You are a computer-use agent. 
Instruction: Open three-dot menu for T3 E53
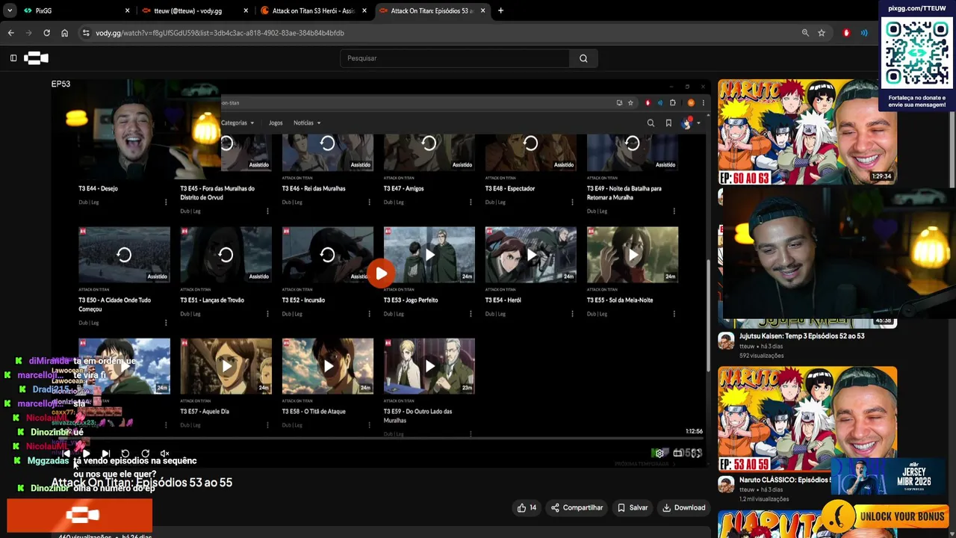(x=471, y=314)
